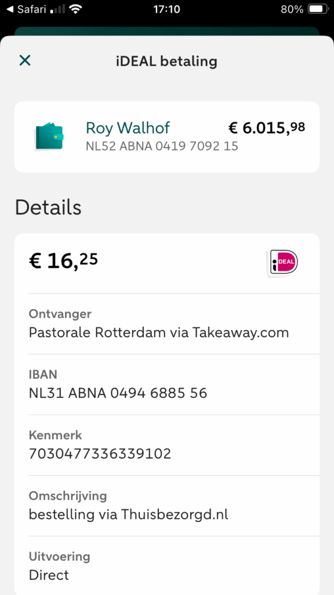The image size is (334, 595).
Task: Tap the € 16,25 payment amount
Action: coord(63,261)
